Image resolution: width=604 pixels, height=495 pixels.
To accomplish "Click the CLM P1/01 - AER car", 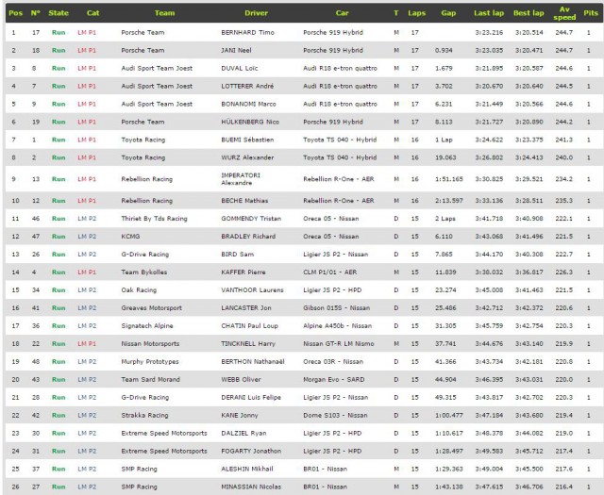I will [329, 272].
